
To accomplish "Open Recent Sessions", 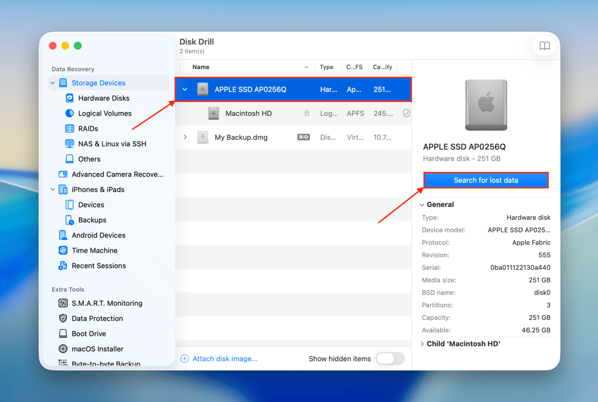I will (x=98, y=266).
